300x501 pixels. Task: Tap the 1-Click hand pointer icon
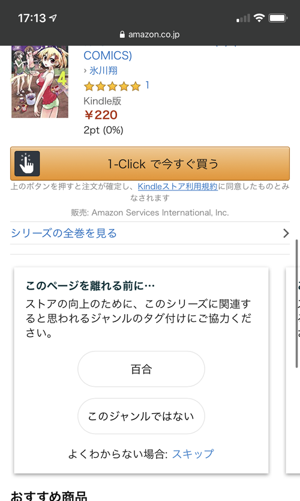[27, 163]
